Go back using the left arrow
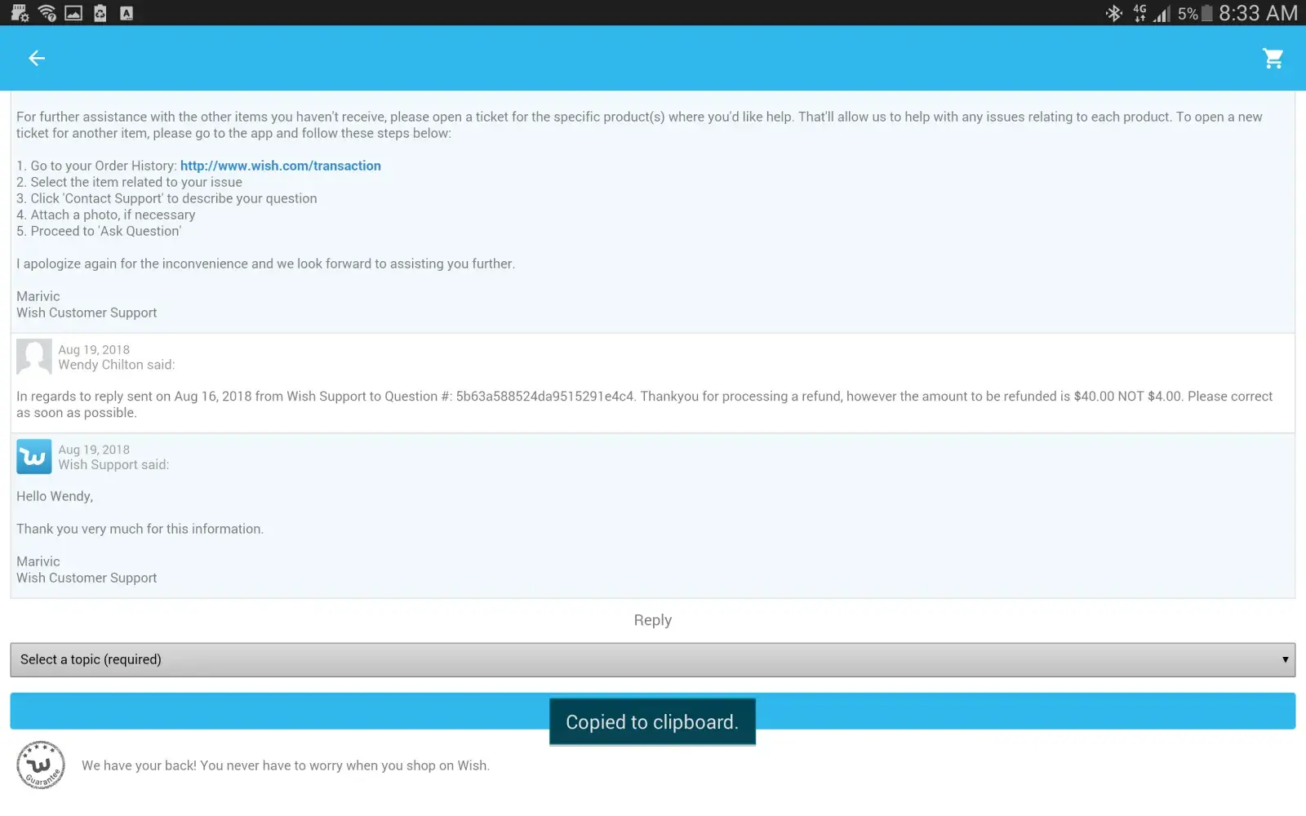This screenshot has width=1306, height=816. tap(37, 58)
